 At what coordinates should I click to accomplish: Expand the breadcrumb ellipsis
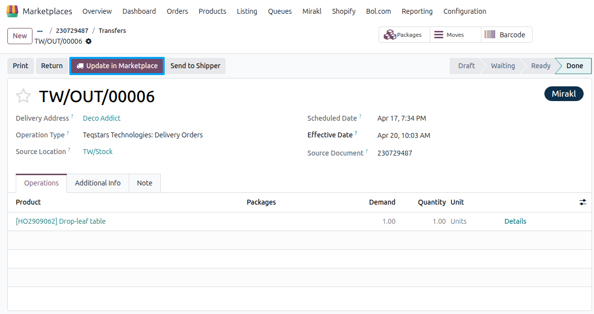pyautogui.click(x=40, y=30)
